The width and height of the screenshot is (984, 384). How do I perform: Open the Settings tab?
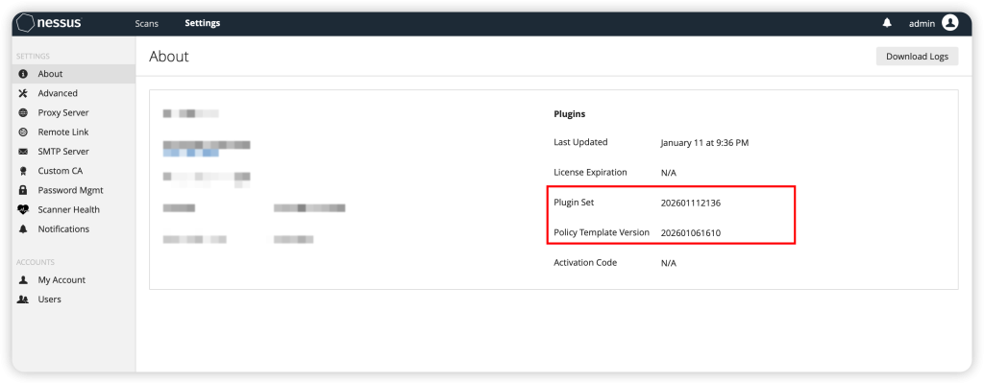tap(202, 23)
